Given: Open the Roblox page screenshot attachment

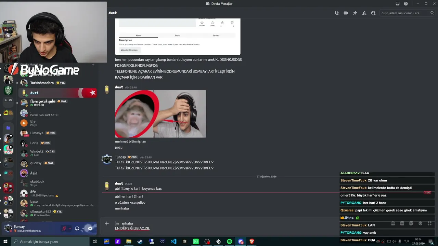Looking at the screenshot, I should point(178,37).
